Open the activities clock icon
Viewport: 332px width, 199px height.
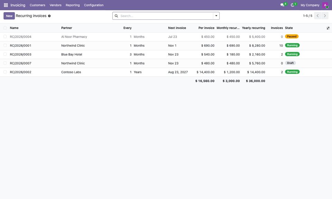[x=293, y=5]
